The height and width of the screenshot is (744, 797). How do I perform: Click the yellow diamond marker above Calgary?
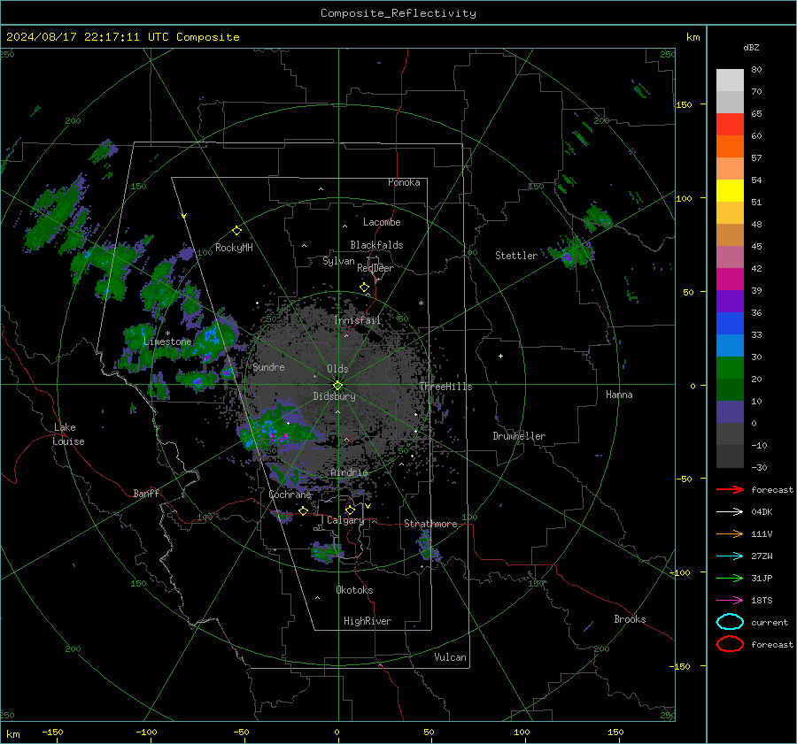350,510
